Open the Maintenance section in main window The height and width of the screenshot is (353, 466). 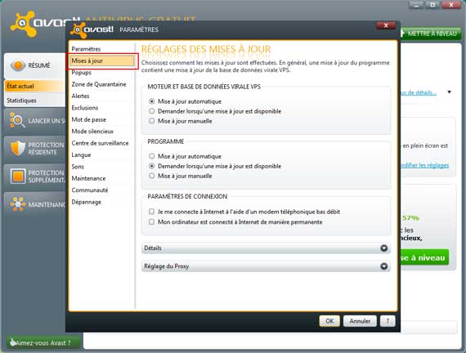point(35,204)
